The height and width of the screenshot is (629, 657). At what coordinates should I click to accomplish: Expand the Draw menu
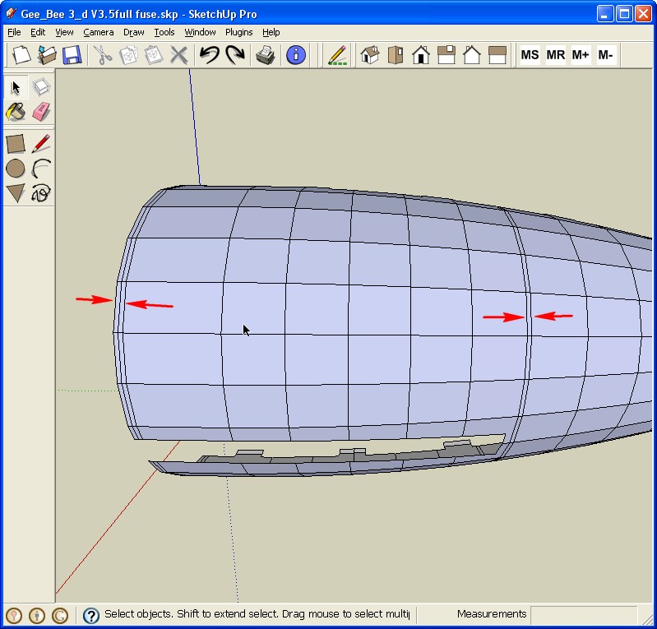(x=133, y=32)
